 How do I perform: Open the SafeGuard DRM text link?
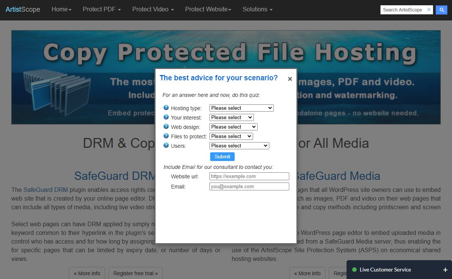coord(46,190)
